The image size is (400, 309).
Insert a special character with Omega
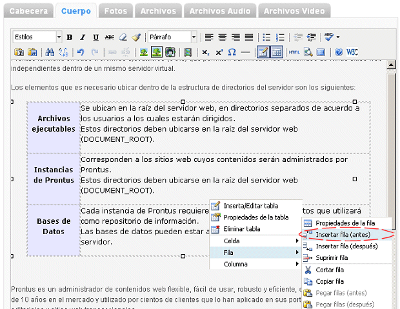point(232,52)
